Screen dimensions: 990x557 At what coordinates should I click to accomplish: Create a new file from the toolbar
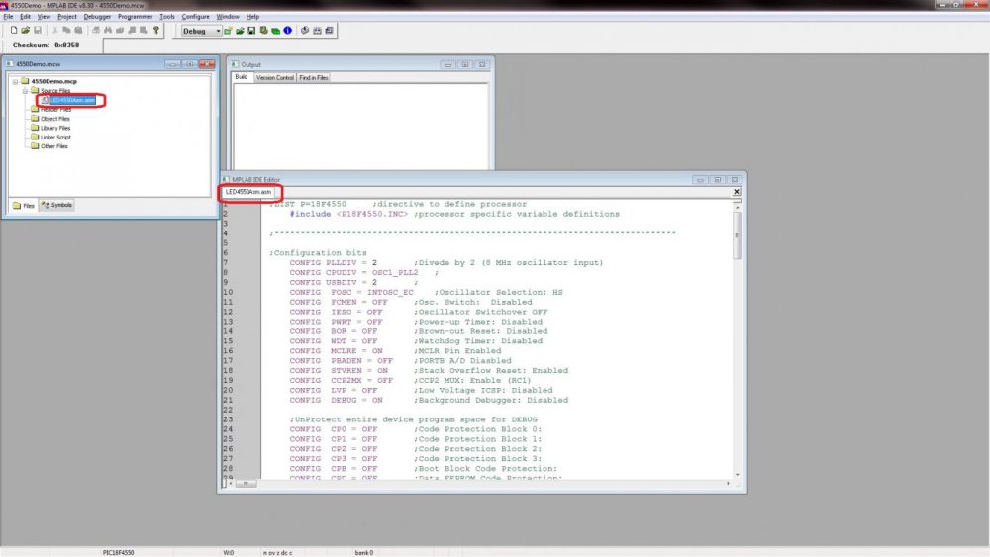click(x=14, y=30)
